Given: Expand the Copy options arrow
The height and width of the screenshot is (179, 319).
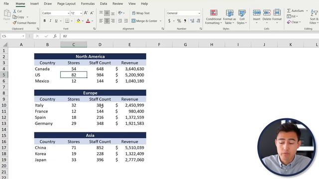Looking at the screenshot, I should click(x=27, y=17).
